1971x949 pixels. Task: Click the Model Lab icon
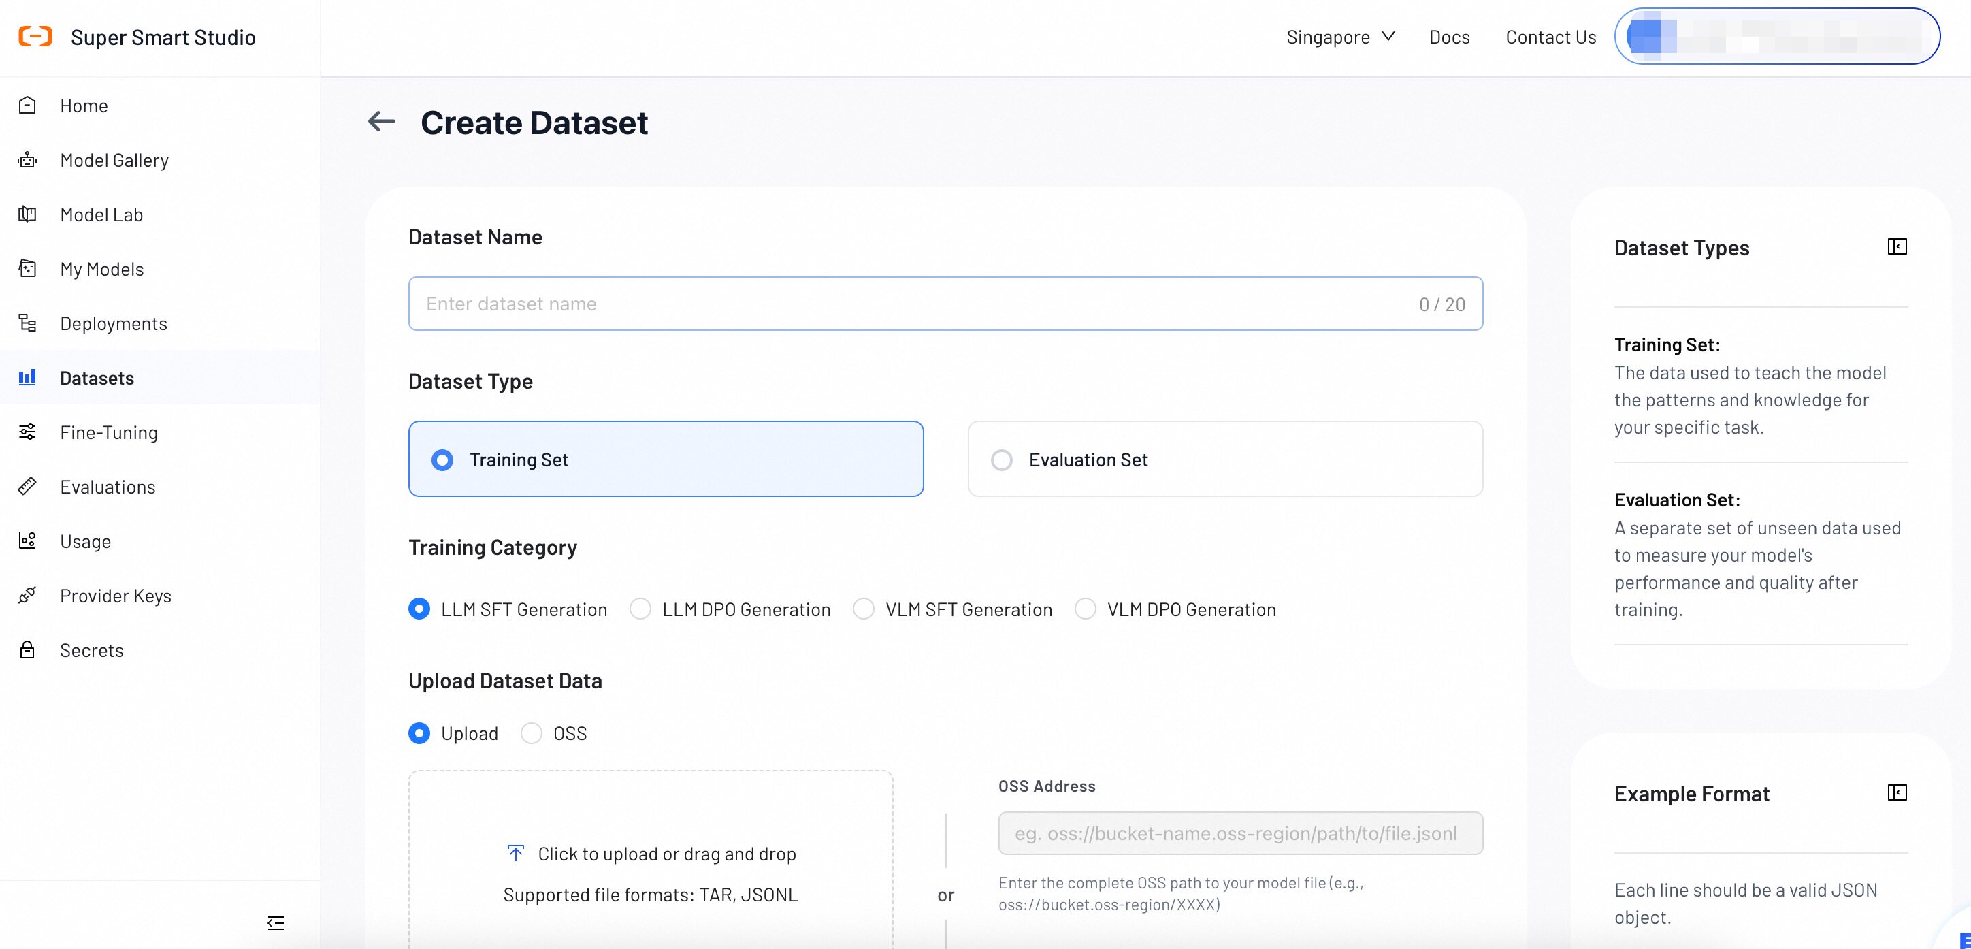click(27, 214)
